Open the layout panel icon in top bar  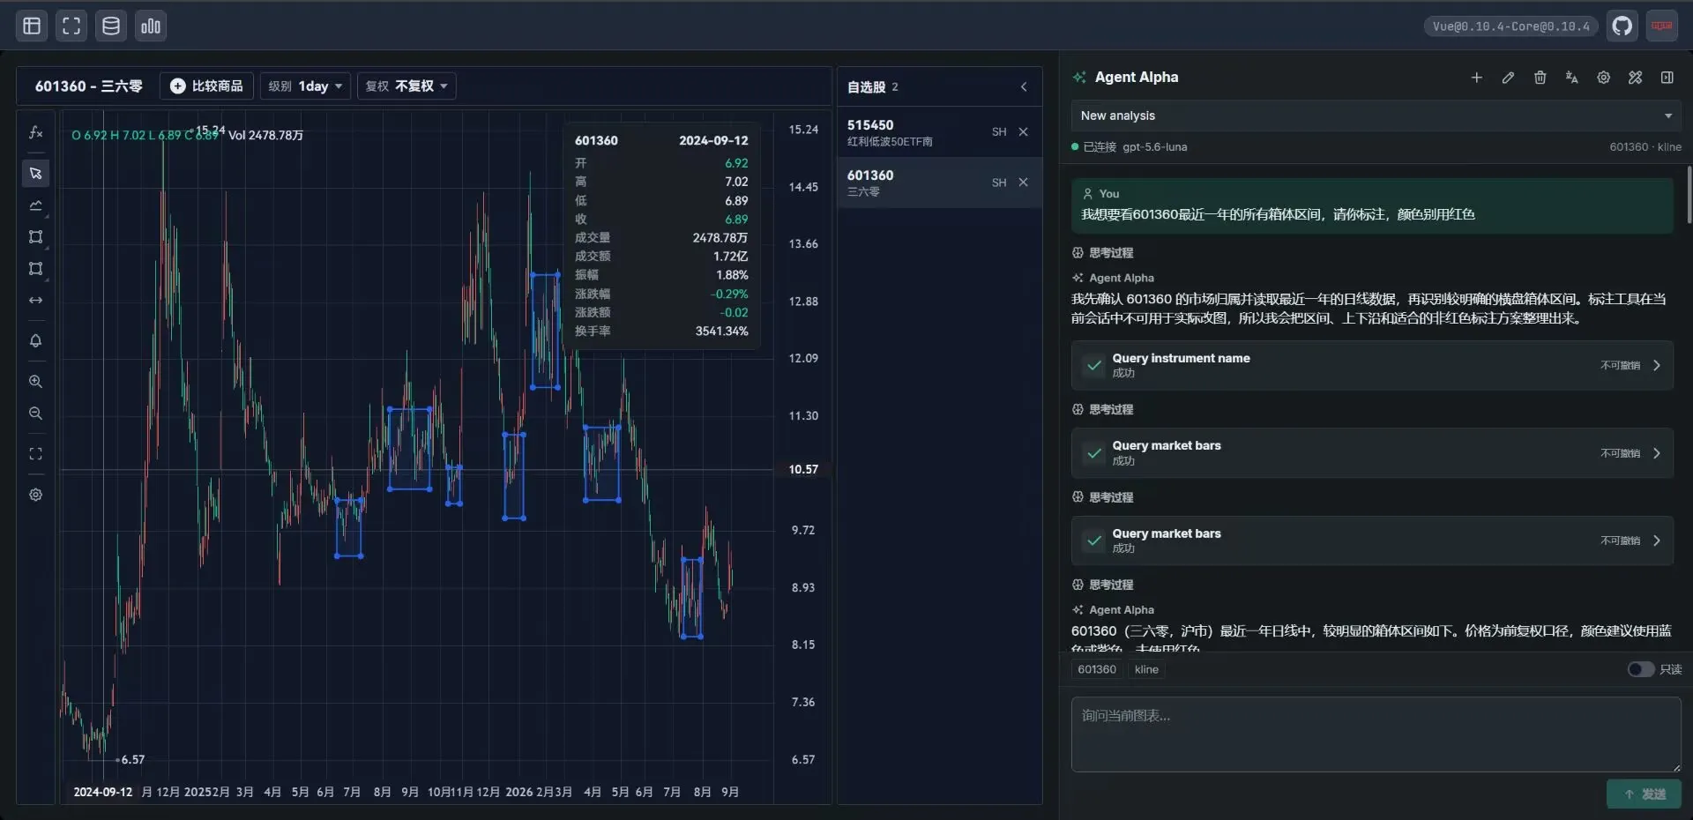click(x=32, y=26)
